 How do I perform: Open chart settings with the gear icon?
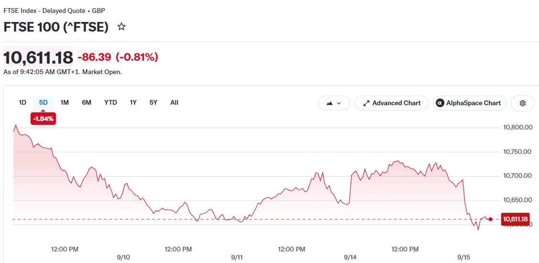coord(522,103)
